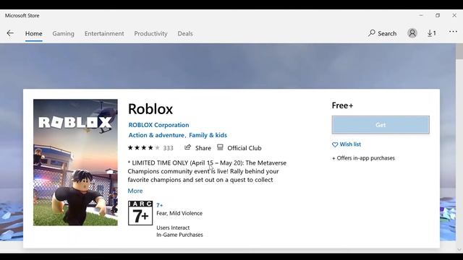Click the Roblox title heading
Screen dimensions: 463x260
[x=150, y=109]
